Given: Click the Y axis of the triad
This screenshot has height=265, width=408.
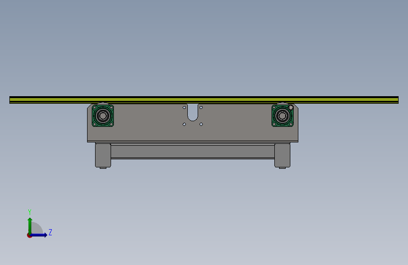Looking at the screenshot, I should point(30,226).
